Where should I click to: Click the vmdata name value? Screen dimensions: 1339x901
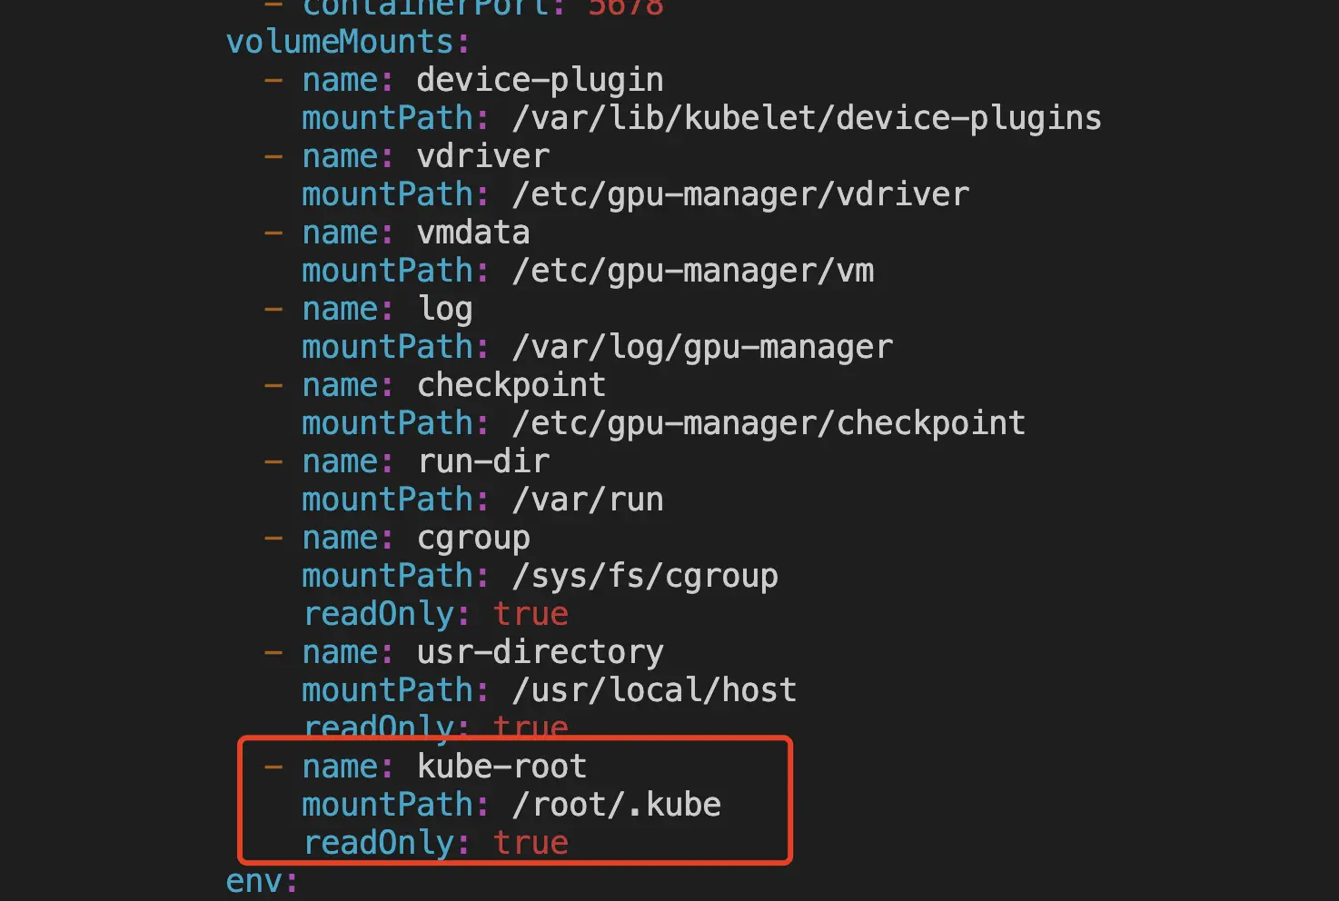tap(473, 233)
